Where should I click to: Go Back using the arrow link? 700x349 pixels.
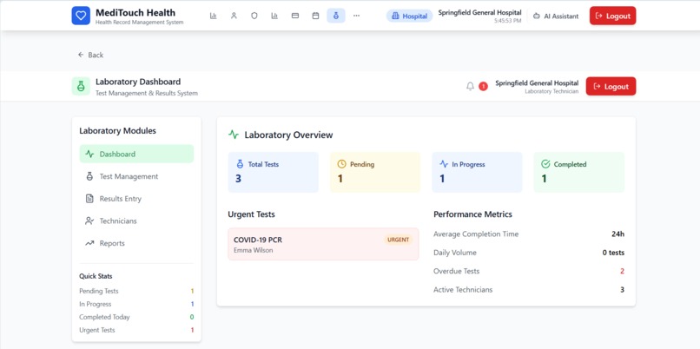pos(90,55)
